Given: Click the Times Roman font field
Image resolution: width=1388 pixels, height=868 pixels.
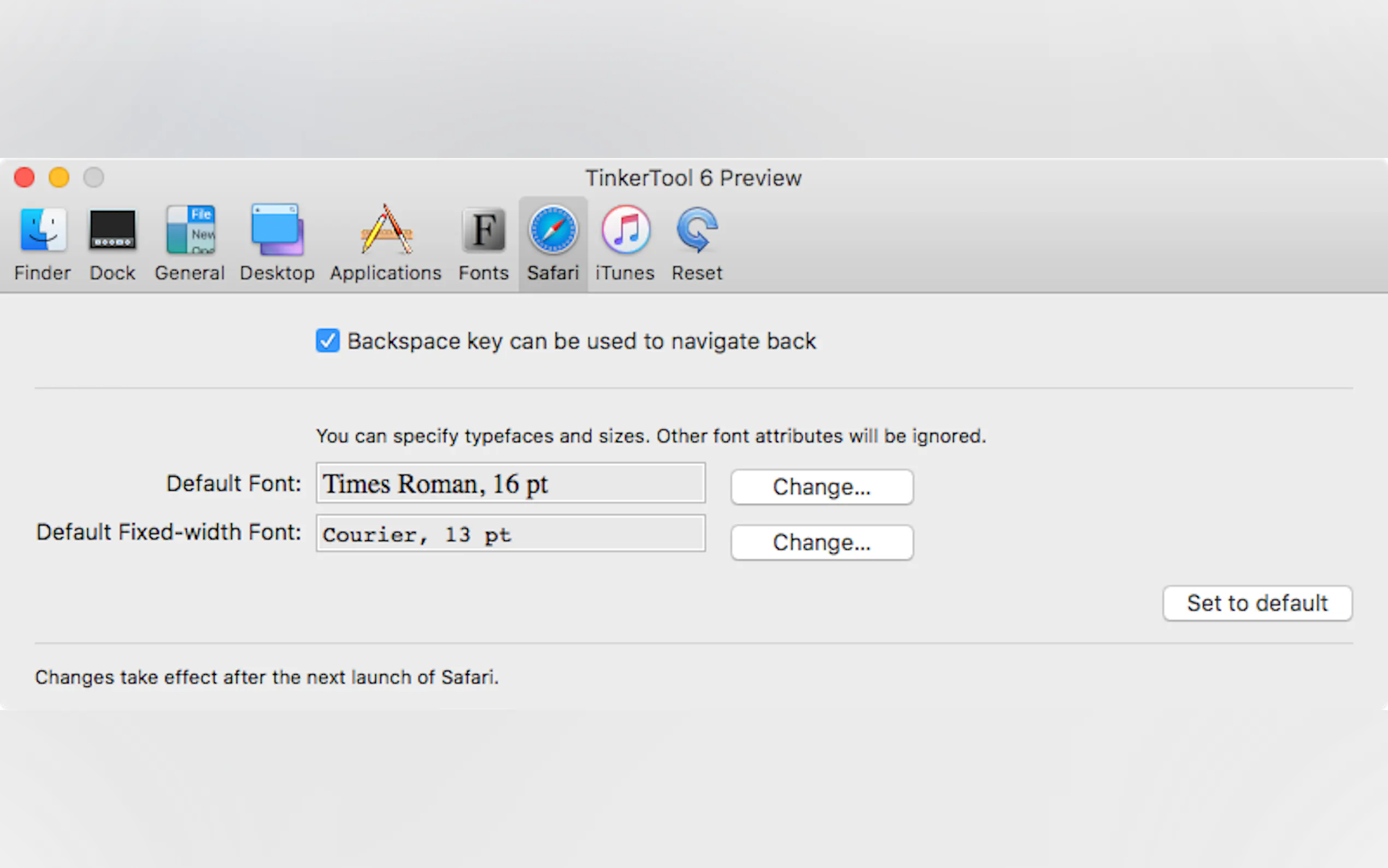Looking at the screenshot, I should pyautogui.click(x=510, y=483).
